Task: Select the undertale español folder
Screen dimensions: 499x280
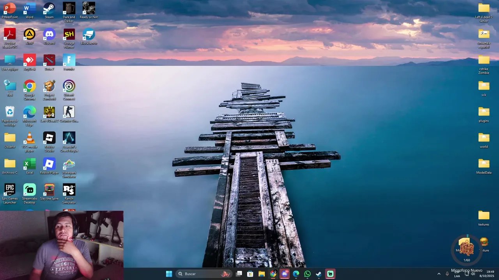Action: click(484, 38)
